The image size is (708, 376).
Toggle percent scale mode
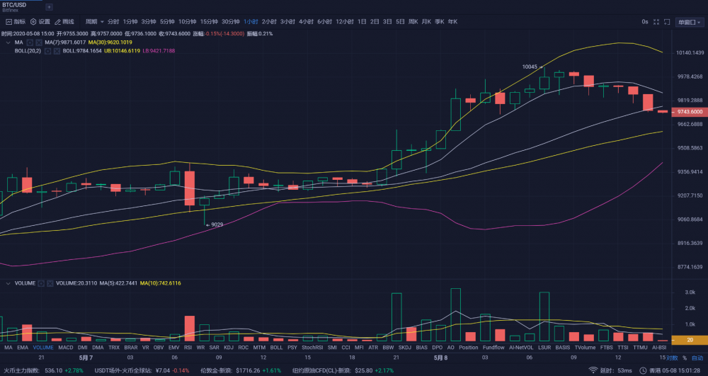coord(684,358)
